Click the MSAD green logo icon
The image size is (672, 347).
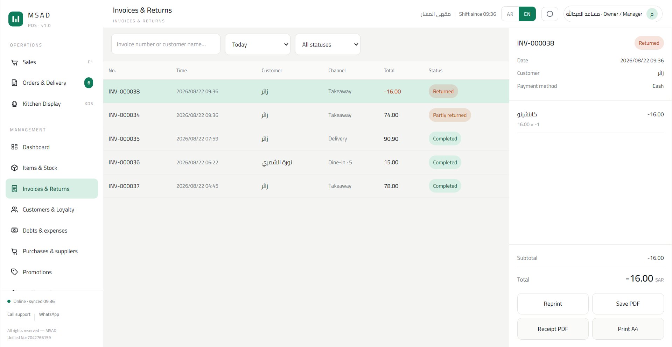point(16,19)
